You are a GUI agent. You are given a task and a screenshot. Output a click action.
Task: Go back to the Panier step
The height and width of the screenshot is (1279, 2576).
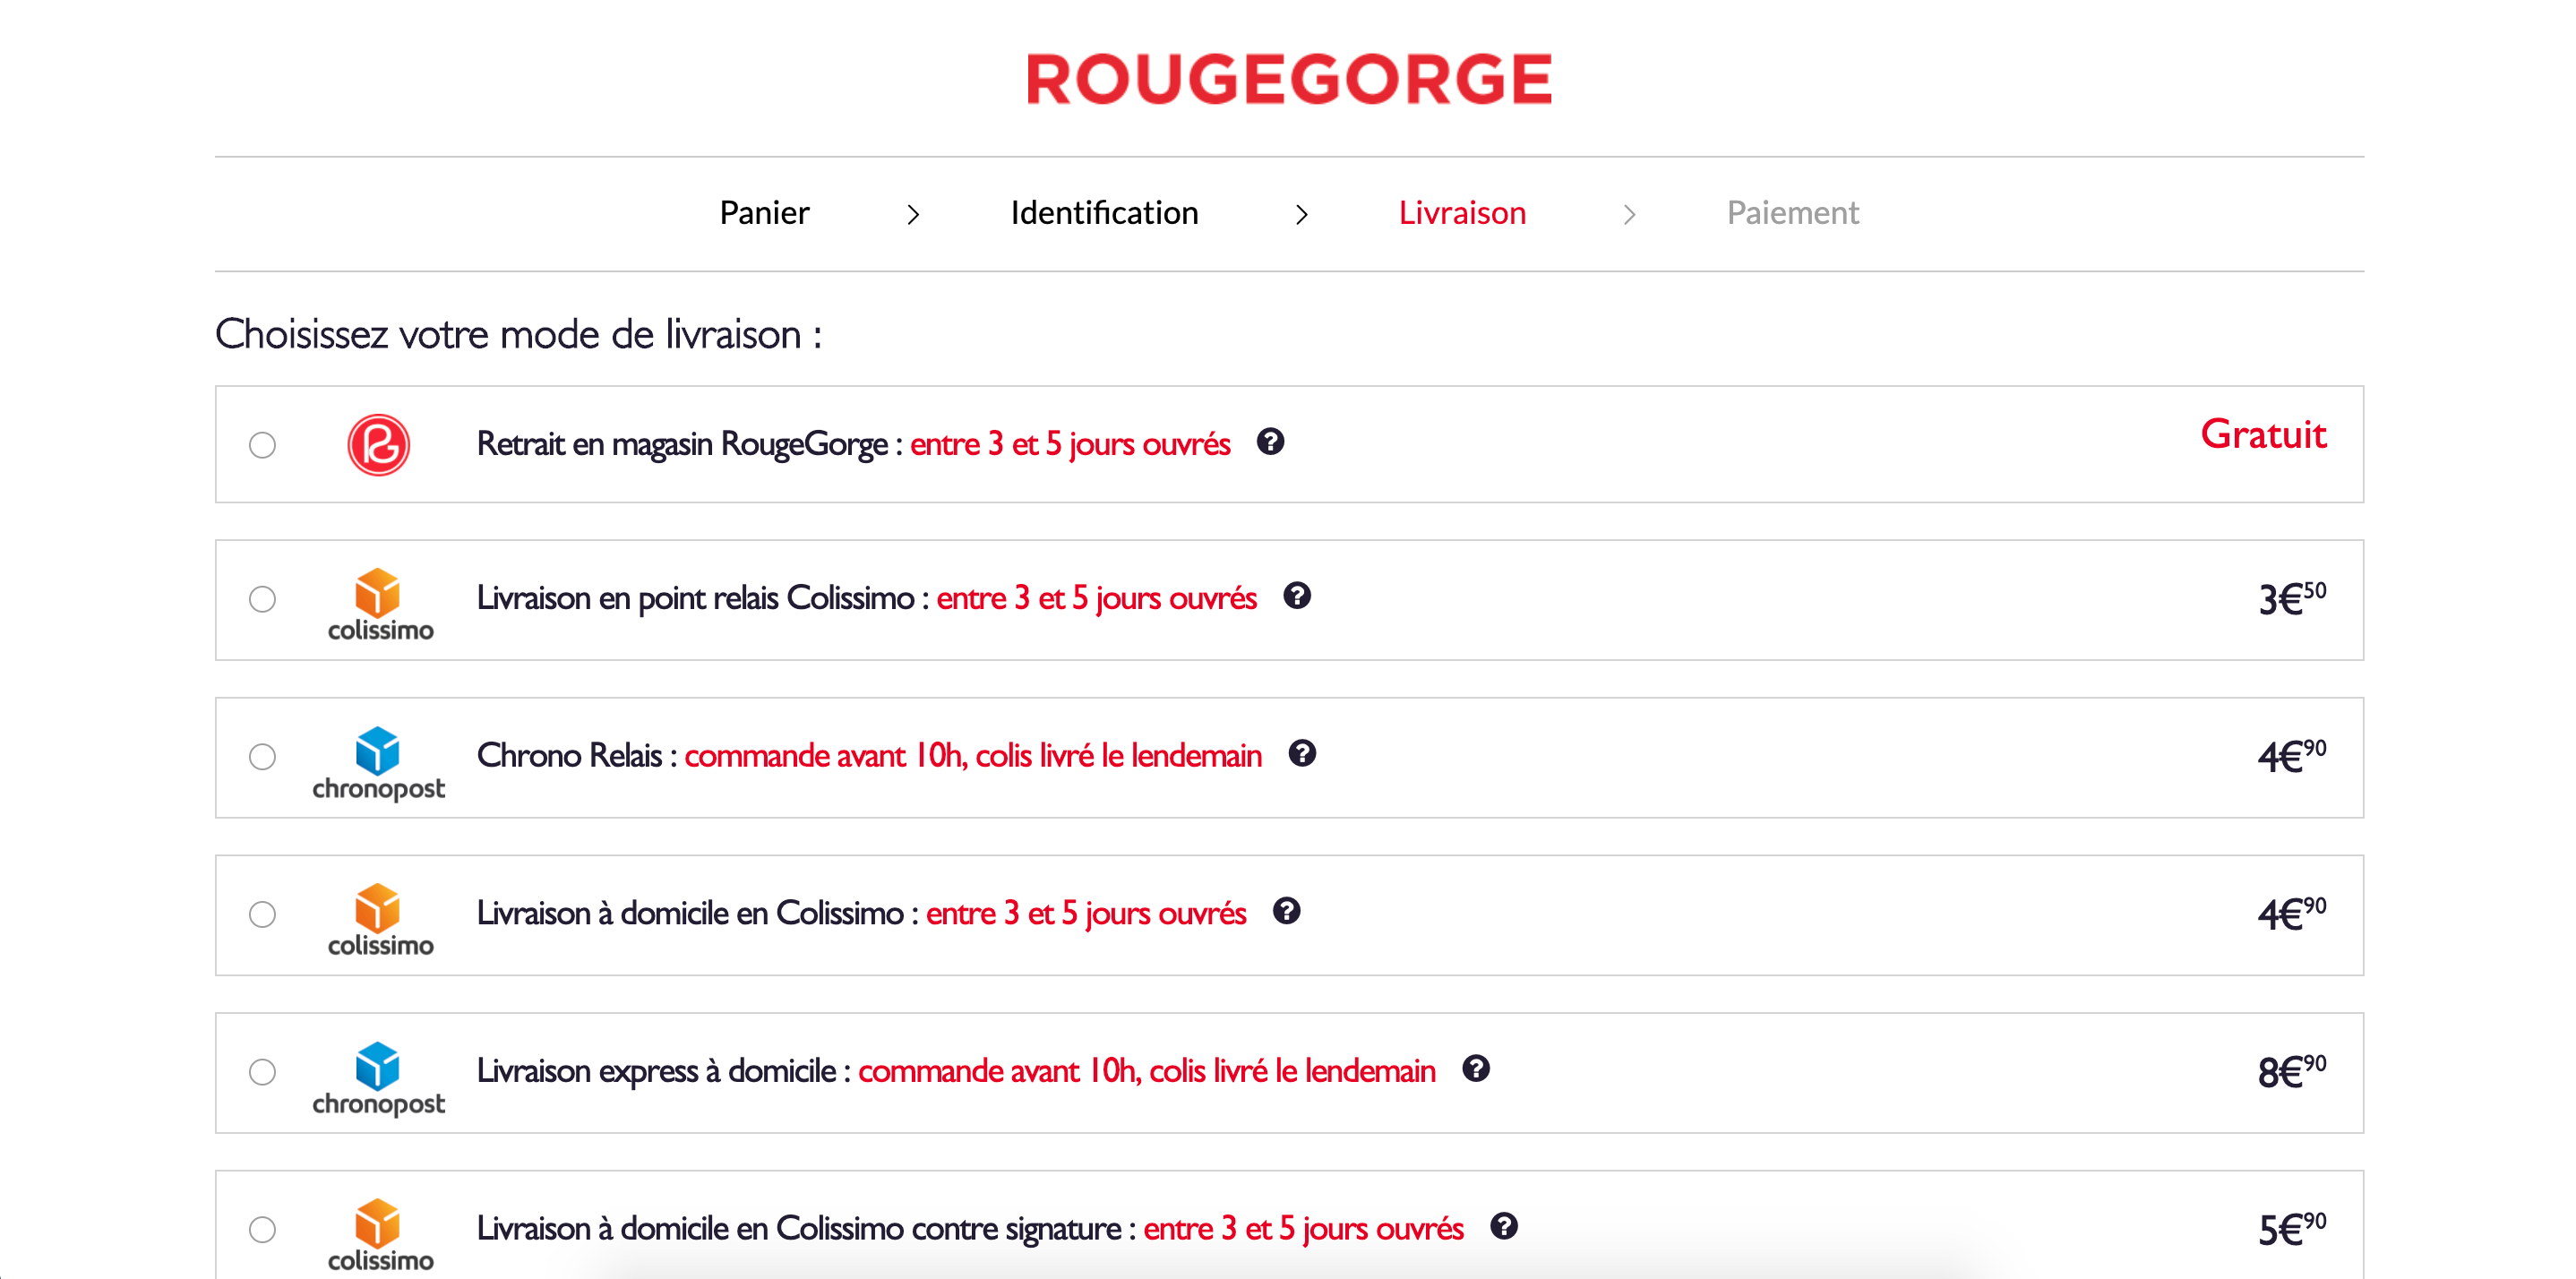[764, 213]
